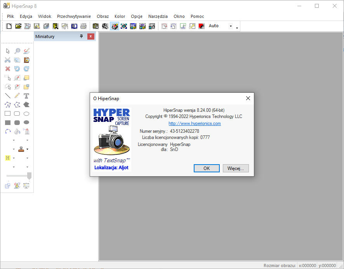Click the blue external arrow icon at palette bottom

8,186
